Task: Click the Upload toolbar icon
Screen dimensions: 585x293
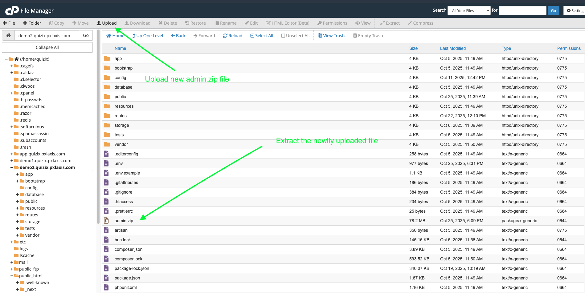Action: tap(99, 23)
